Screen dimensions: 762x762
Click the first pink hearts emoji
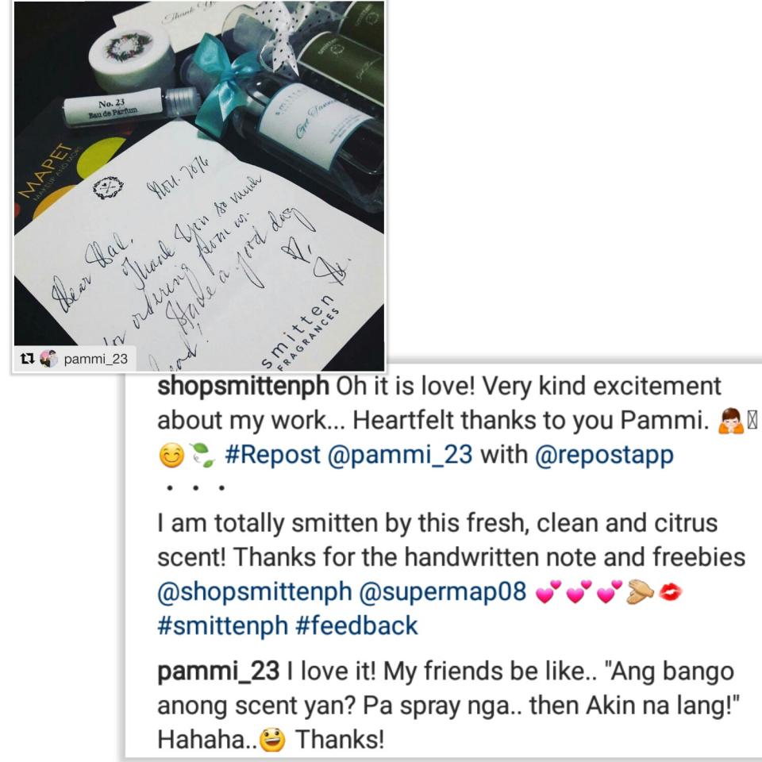[x=548, y=592]
